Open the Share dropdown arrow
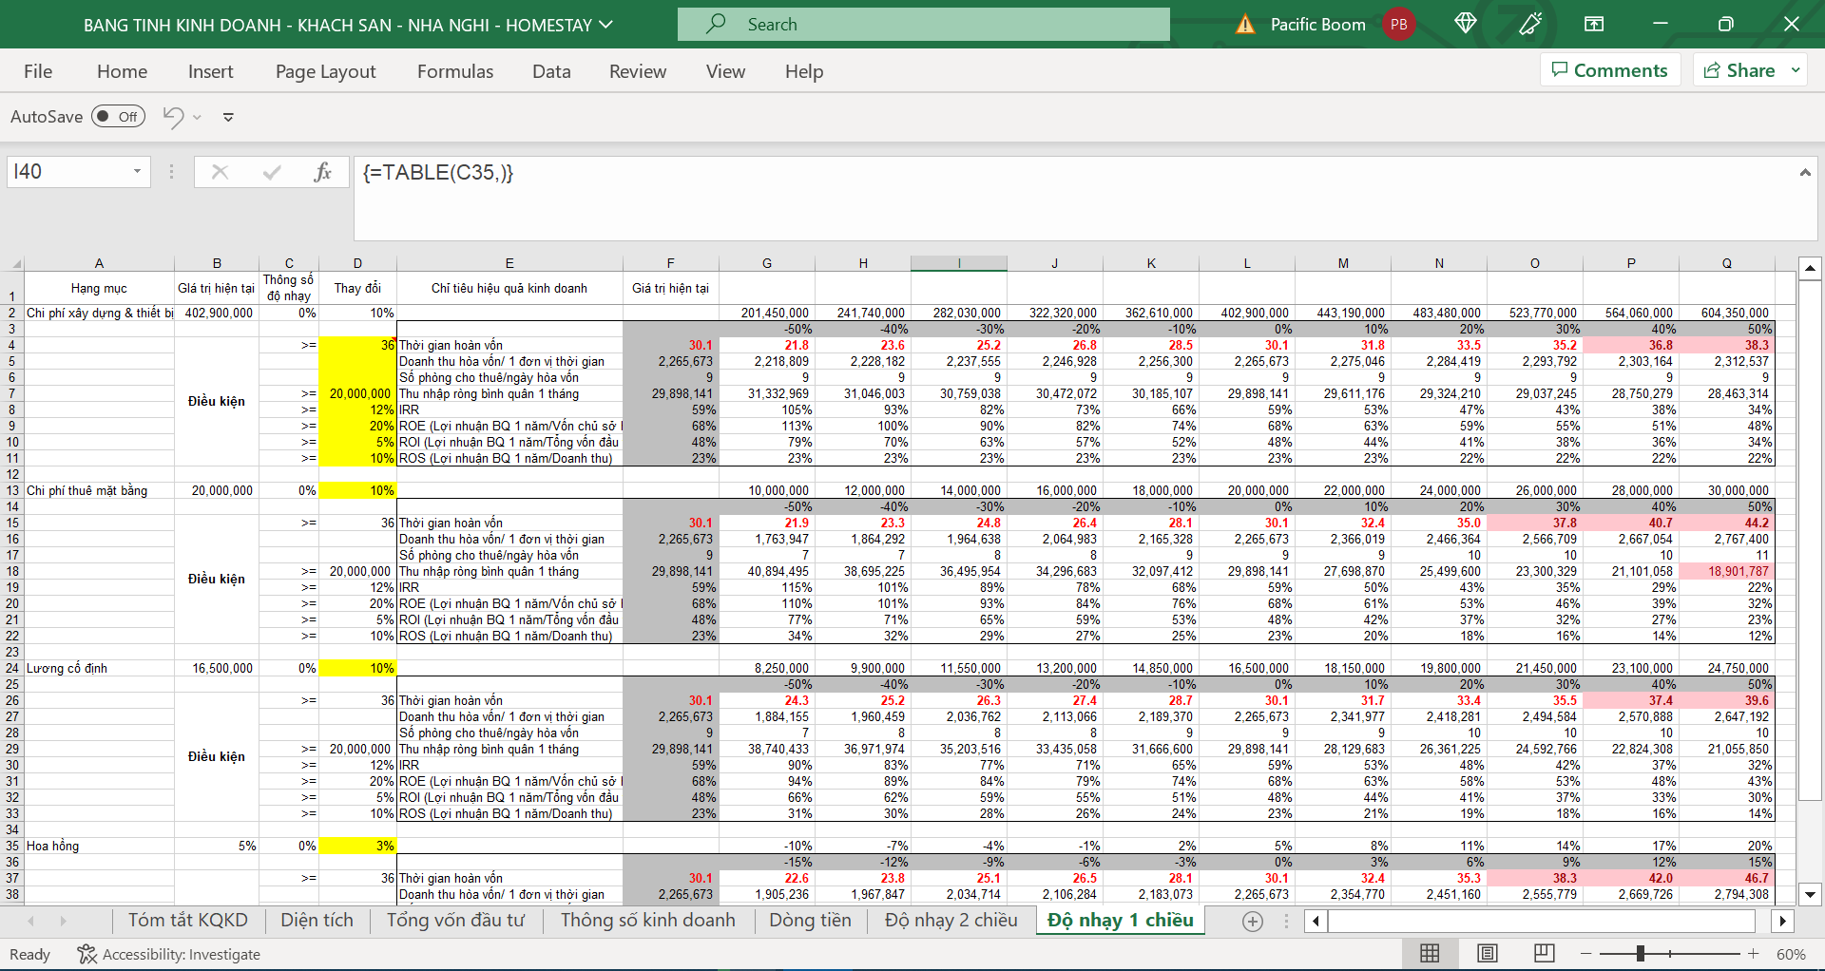Viewport: 1825px width, 971px height. (1796, 70)
